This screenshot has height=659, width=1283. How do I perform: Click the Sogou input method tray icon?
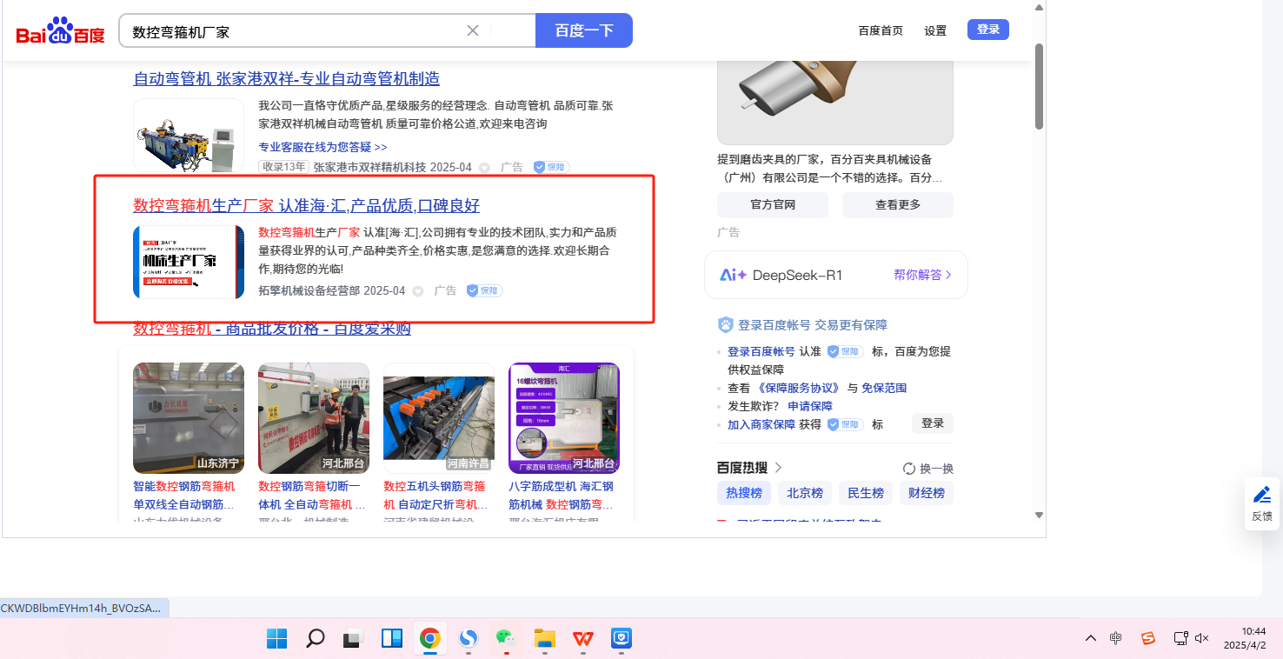click(1147, 639)
